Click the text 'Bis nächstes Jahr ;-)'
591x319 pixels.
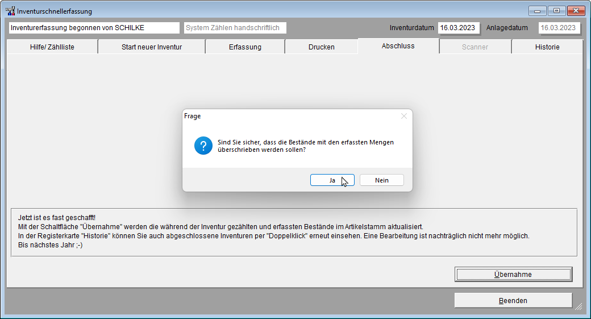pos(50,245)
